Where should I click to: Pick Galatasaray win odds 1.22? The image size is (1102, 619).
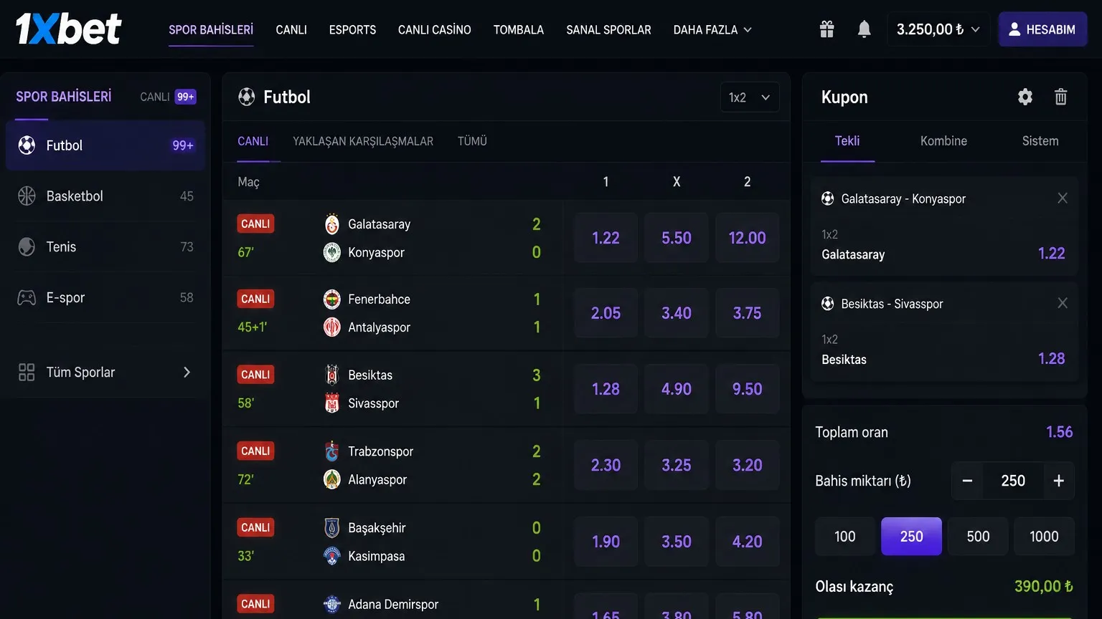tap(606, 238)
